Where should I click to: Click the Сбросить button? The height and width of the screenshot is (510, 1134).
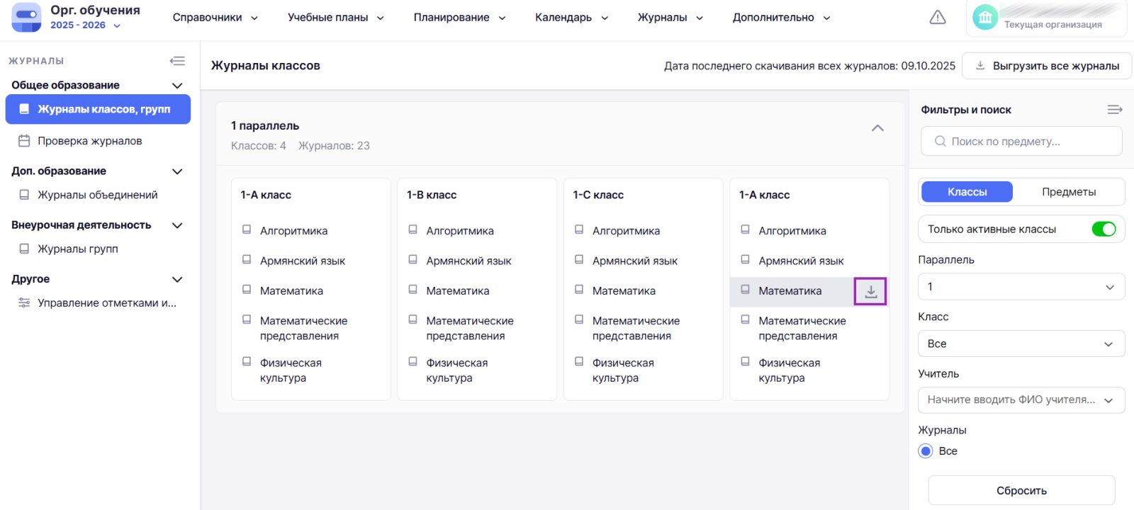1021,490
